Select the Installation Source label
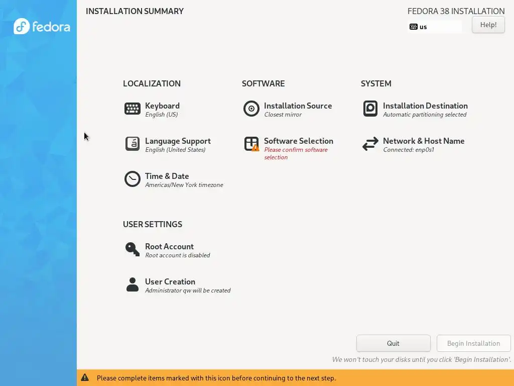This screenshot has width=514, height=386. 298,106
